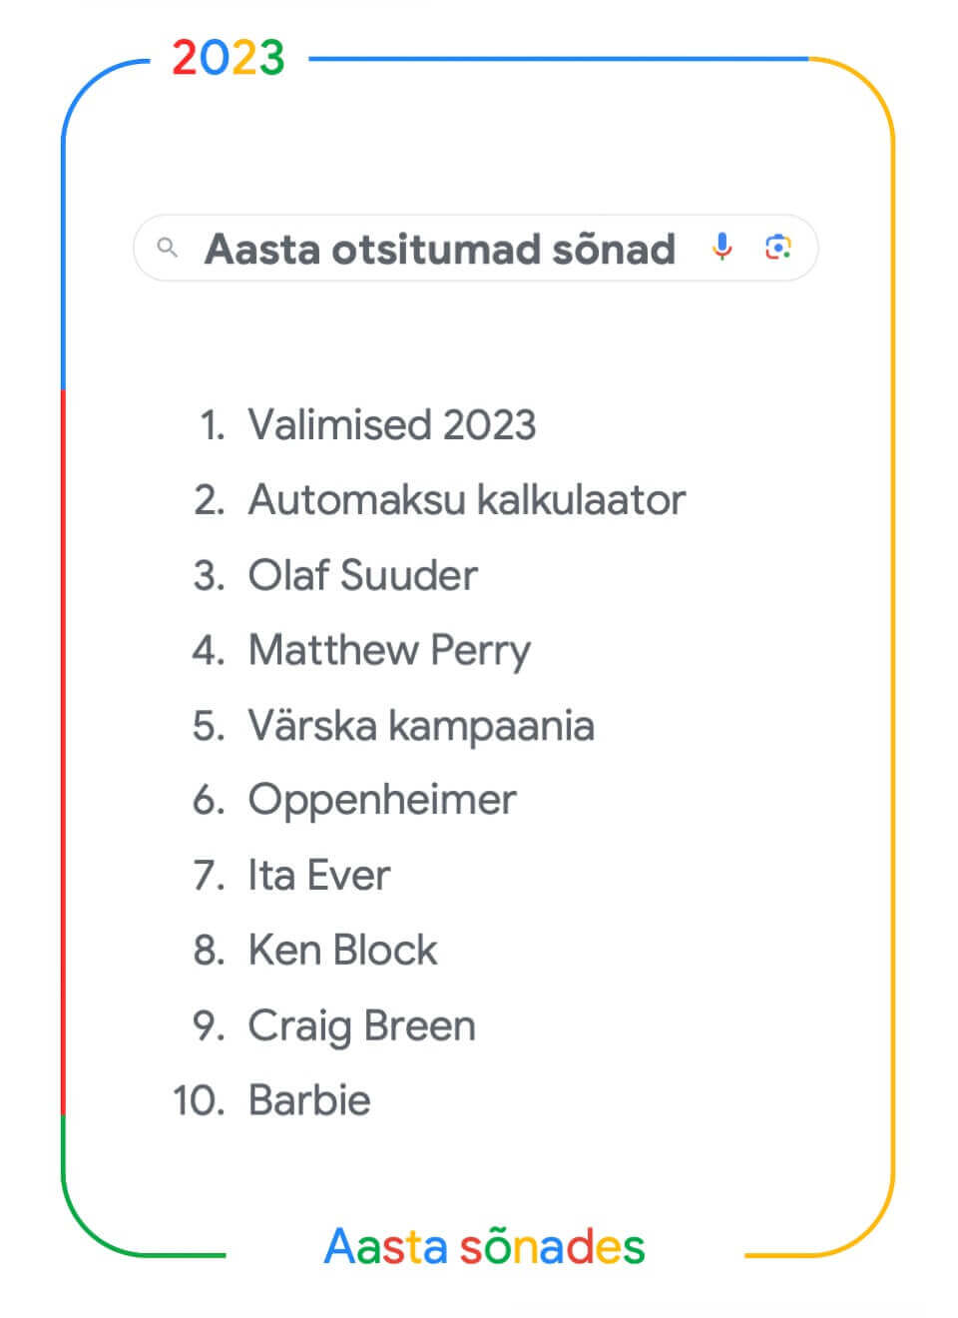Click the 'Aasta otsitumad sõnad' search field

476,248
